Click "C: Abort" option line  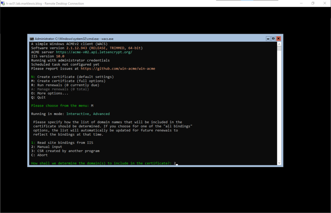click(x=39, y=155)
